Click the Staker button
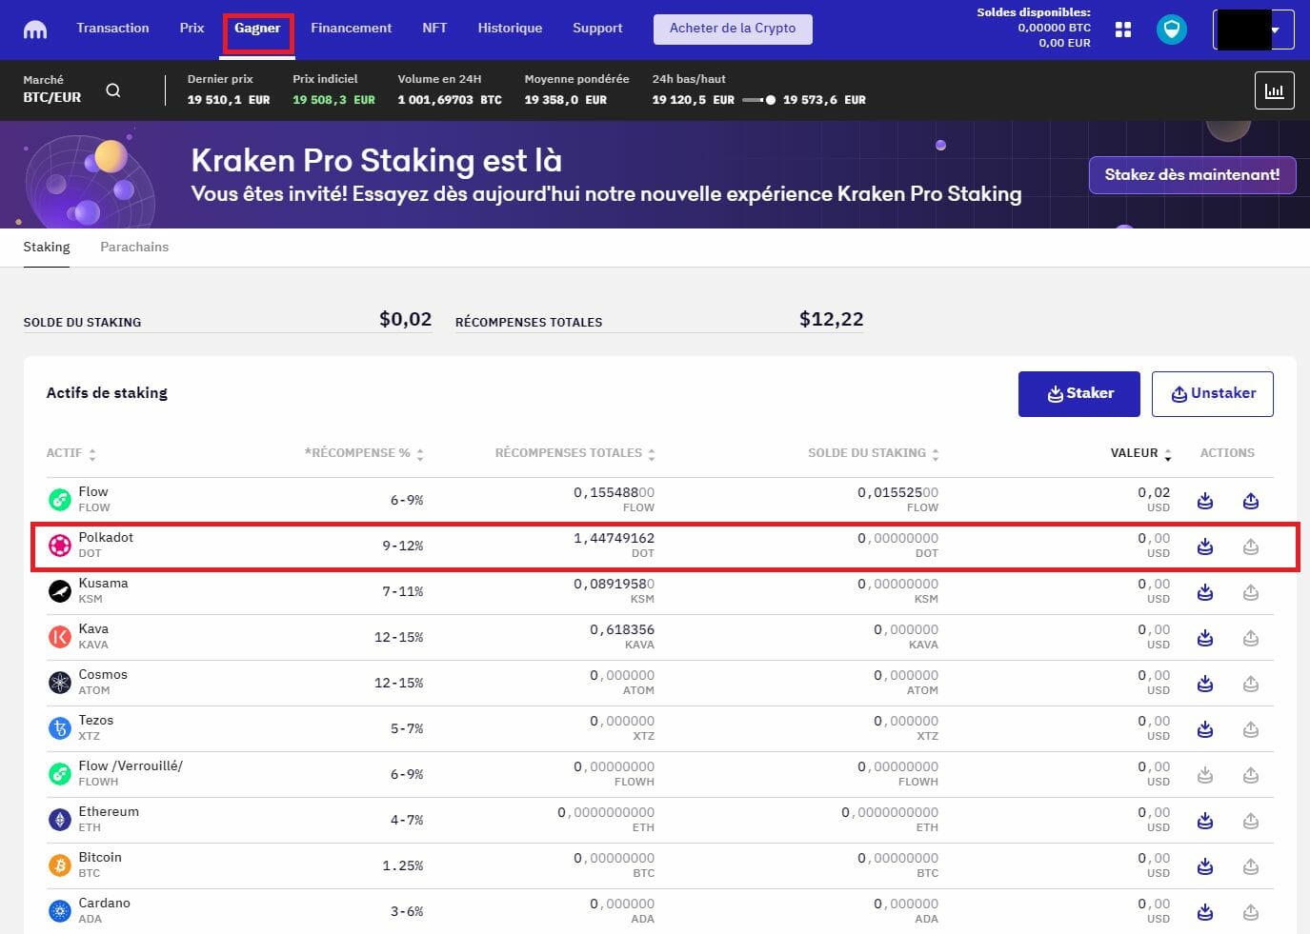Image resolution: width=1310 pixels, height=934 pixels. pyautogui.click(x=1079, y=394)
